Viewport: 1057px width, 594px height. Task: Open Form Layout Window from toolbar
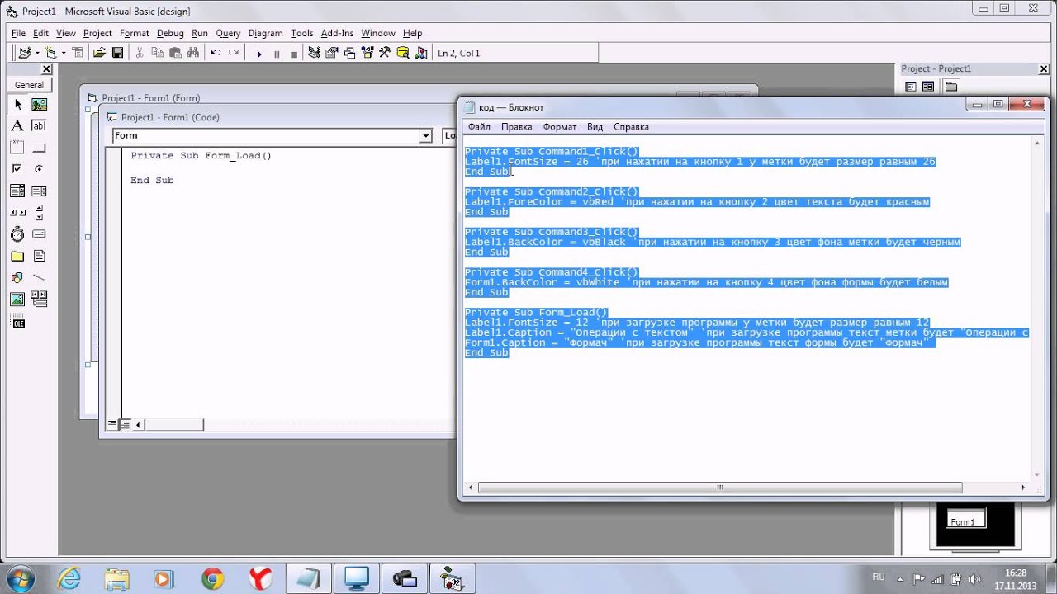(349, 53)
